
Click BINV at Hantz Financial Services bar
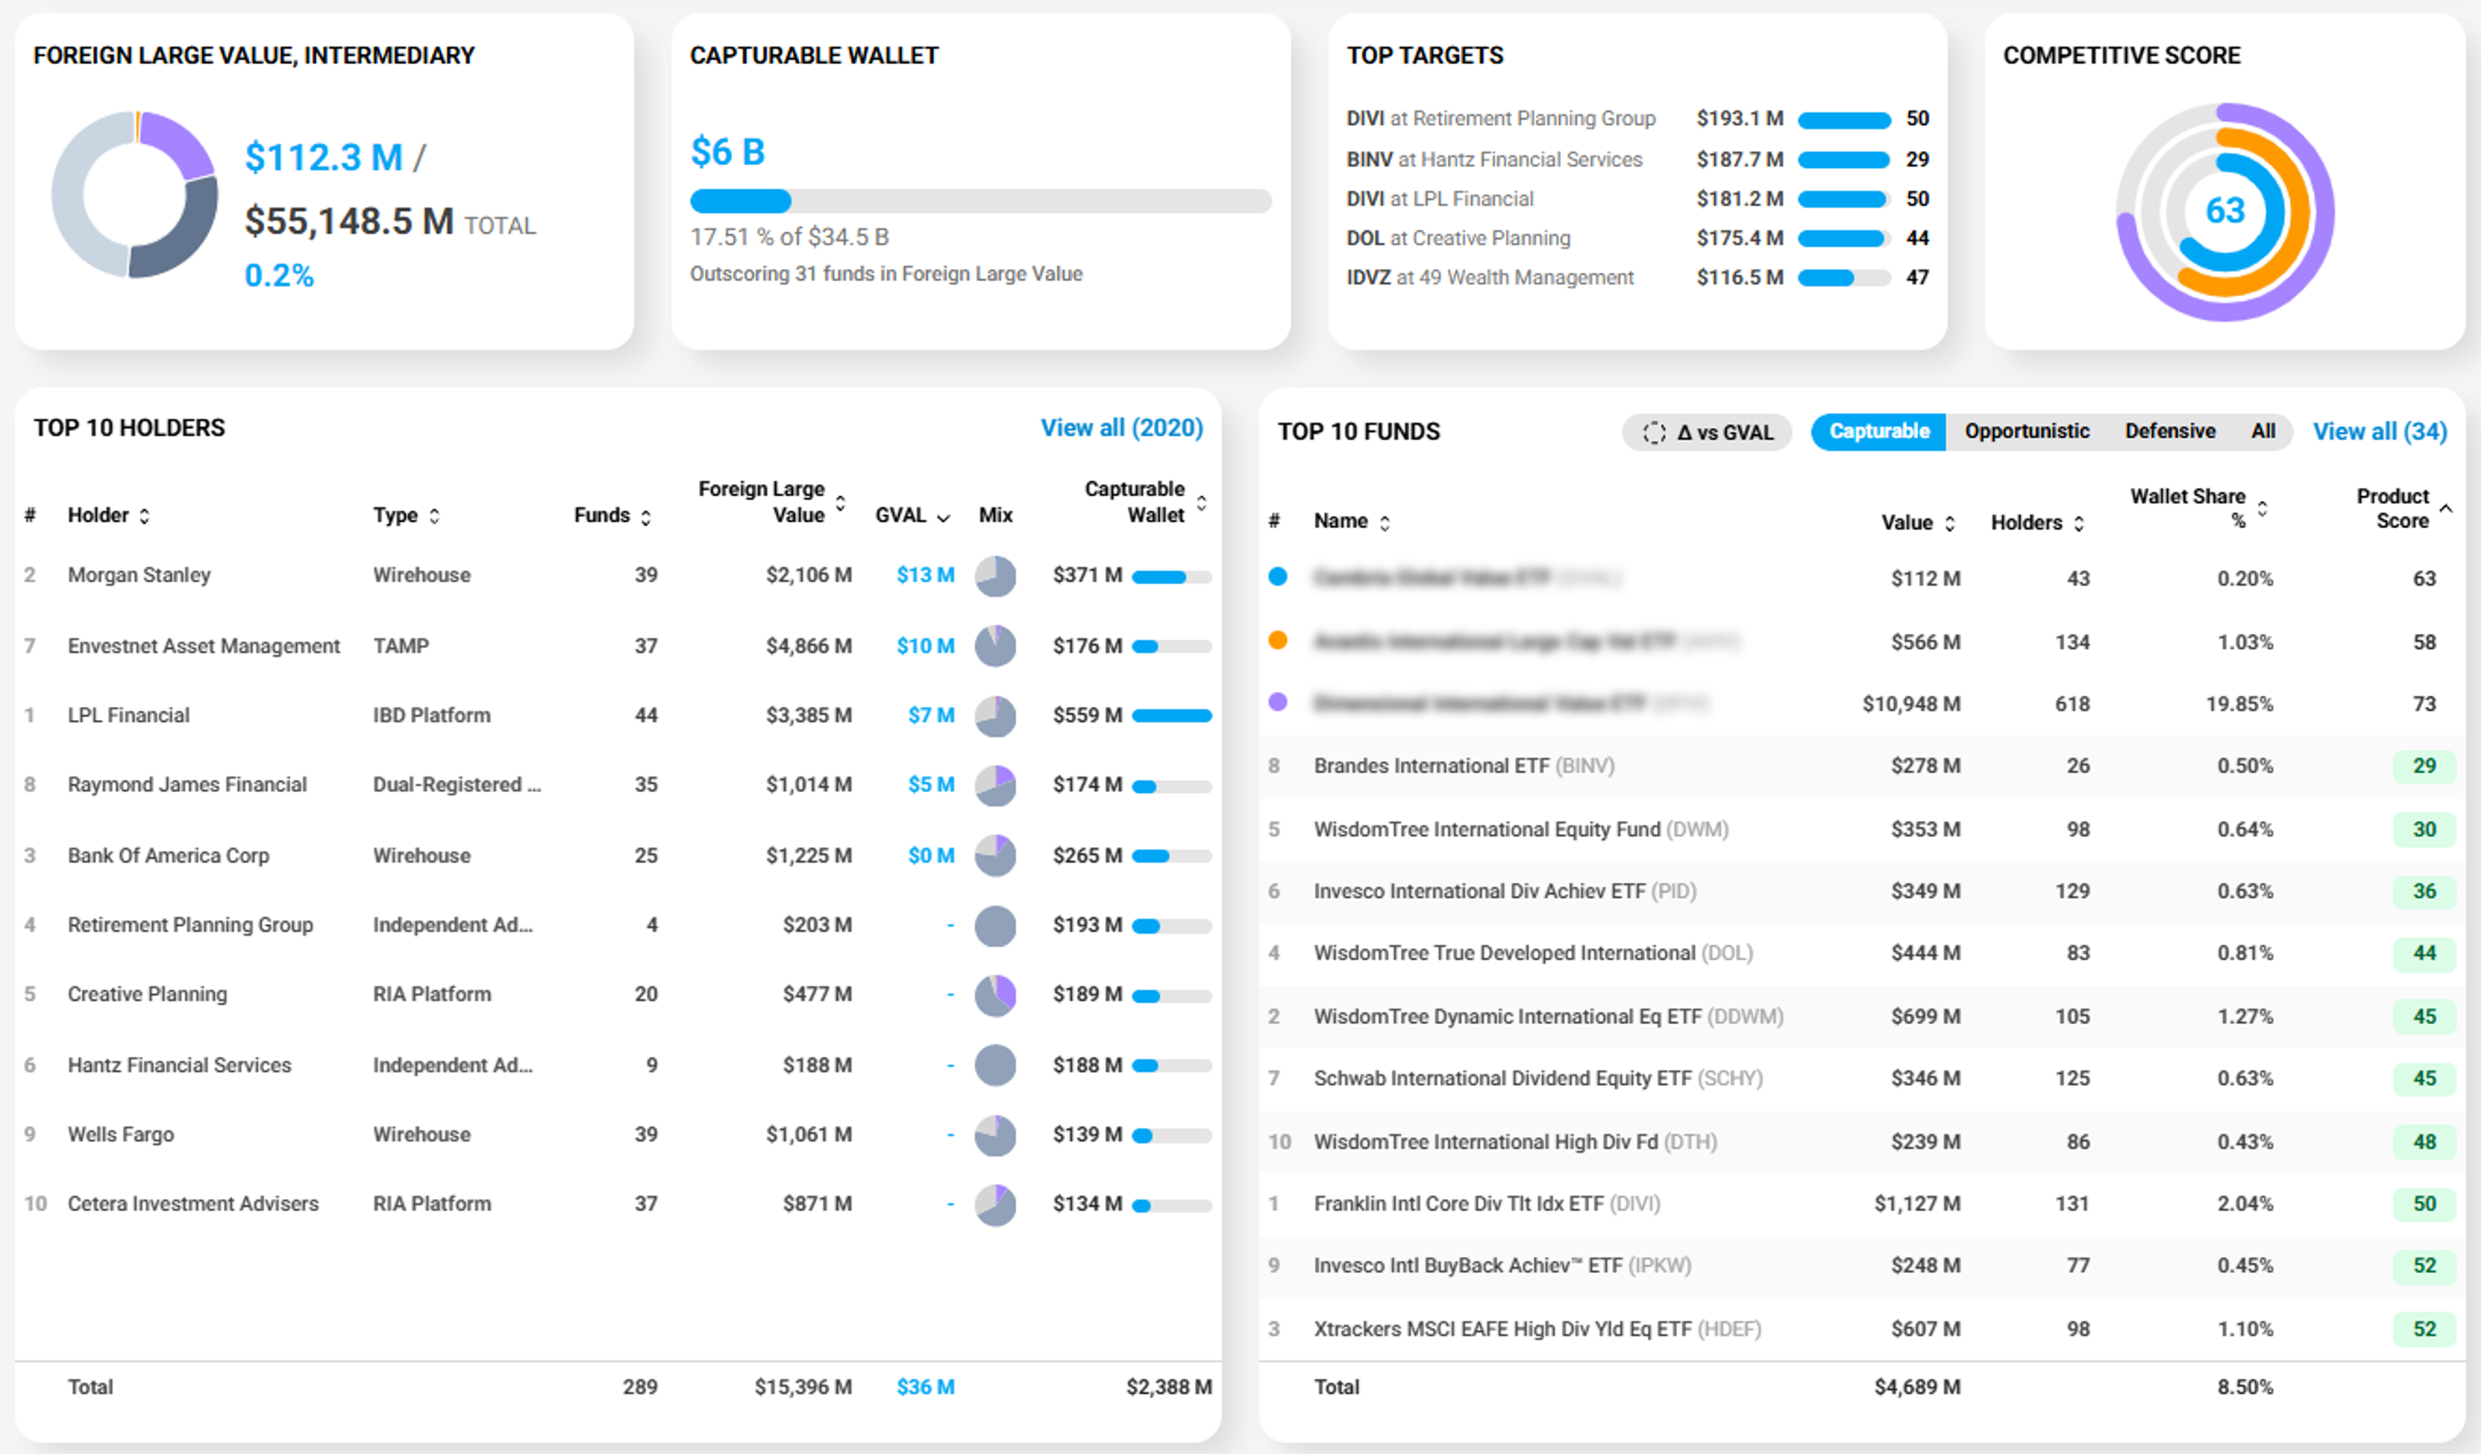pos(1844,159)
